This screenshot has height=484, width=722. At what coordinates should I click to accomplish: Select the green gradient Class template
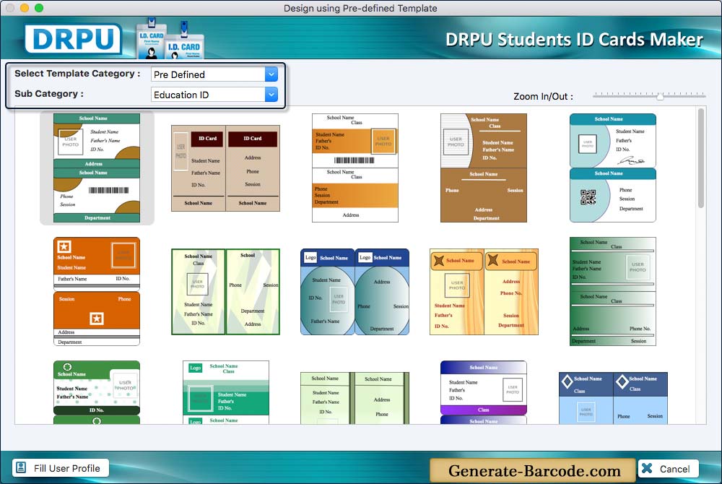point(613,292)
